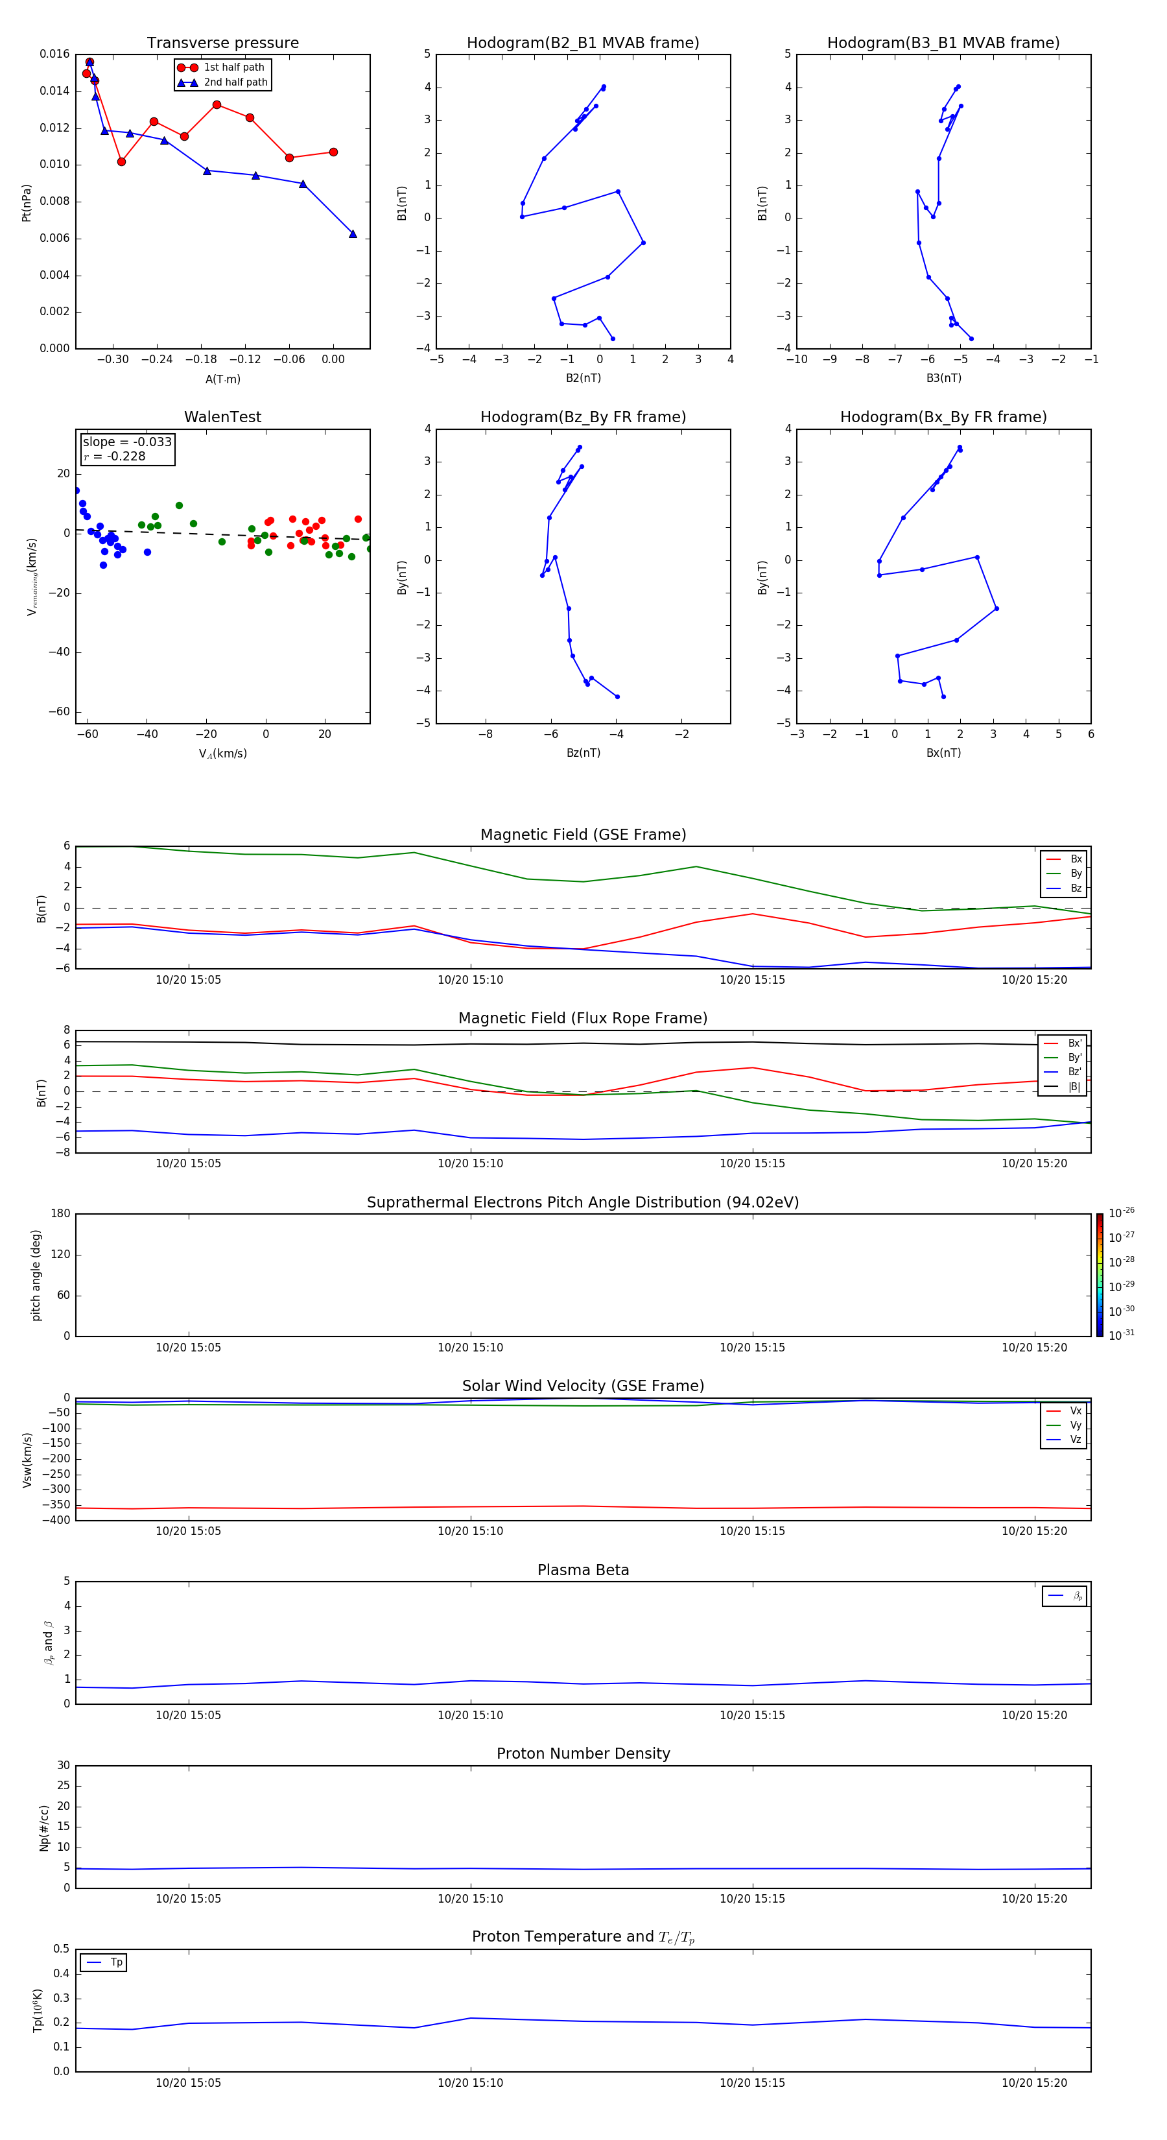1167x2140 pixels.
Task: Click the 'Hodogram(B3_B1 MVAB frame)' title
Action: pyautogui.click(x=943, y=43)
